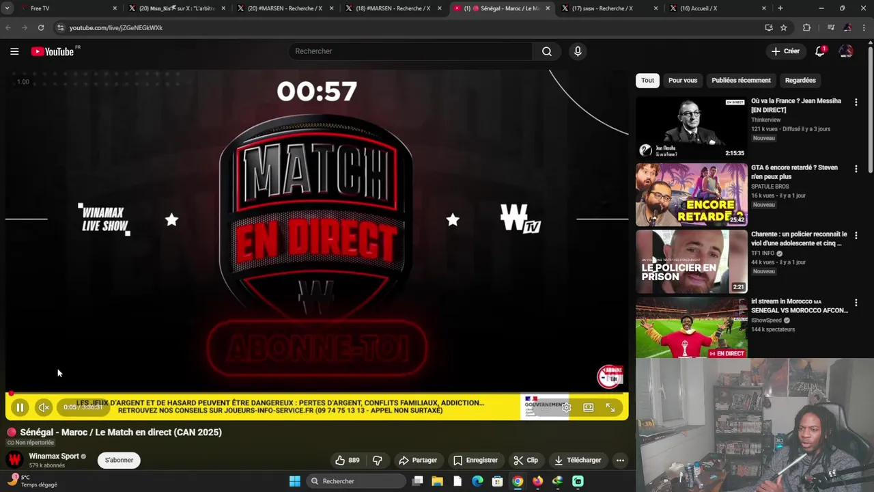This screenshot has height=492, width=874.
Task: Create a clip with 'Clip' button
Action: tap(526, 460)
